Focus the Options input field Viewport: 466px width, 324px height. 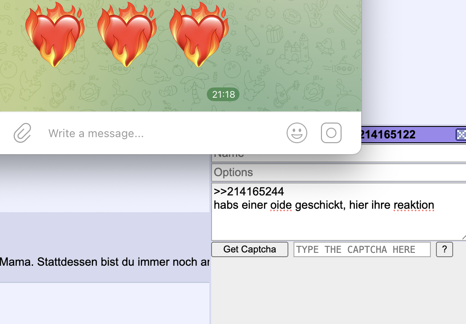339,172
